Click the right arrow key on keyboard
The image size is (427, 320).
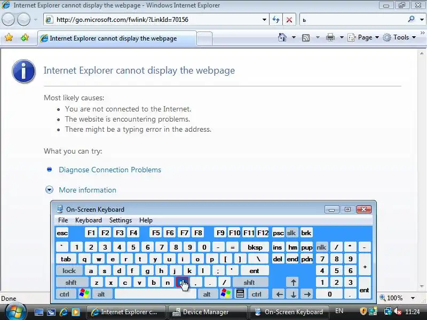(307, 294)
